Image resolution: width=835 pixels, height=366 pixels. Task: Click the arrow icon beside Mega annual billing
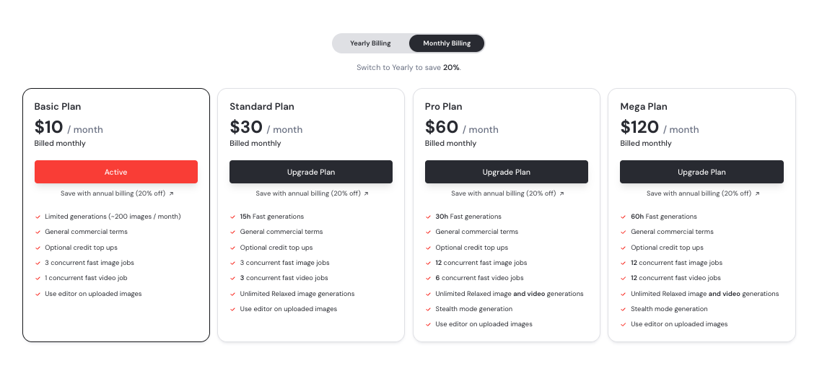(757, 194)
